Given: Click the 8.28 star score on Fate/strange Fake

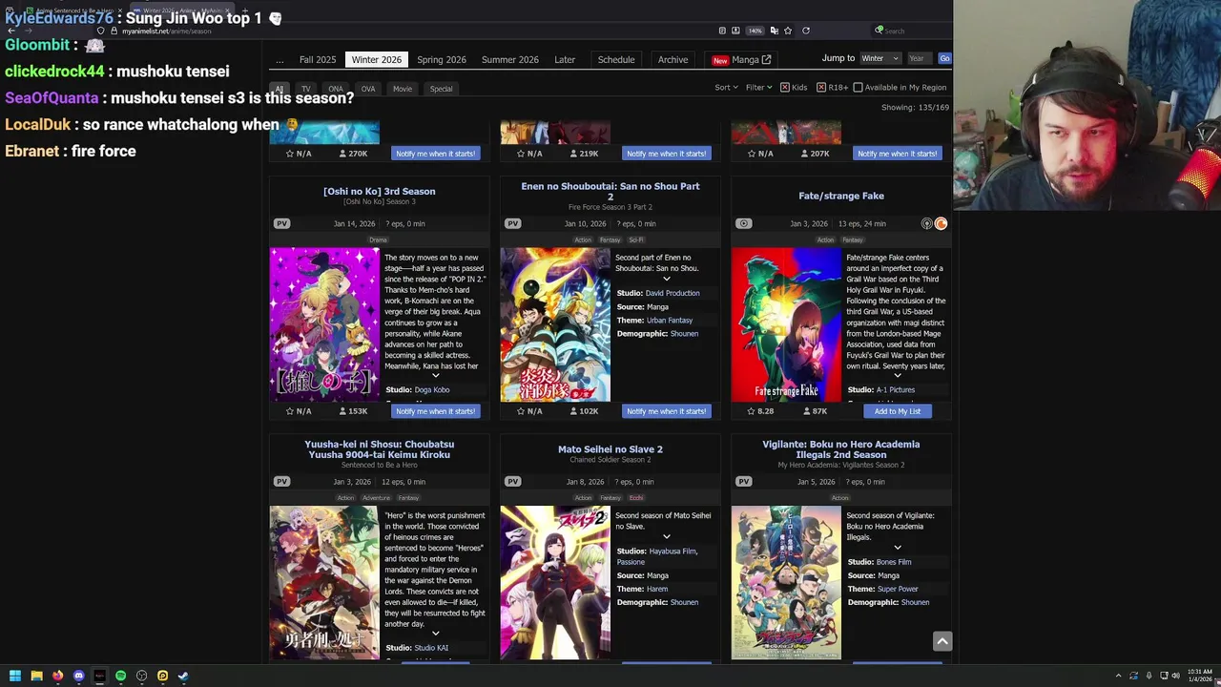Looking at the screenshot, I should click(x=760, y=411).
